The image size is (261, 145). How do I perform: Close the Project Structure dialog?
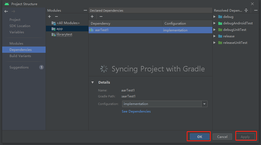(252, 4)
